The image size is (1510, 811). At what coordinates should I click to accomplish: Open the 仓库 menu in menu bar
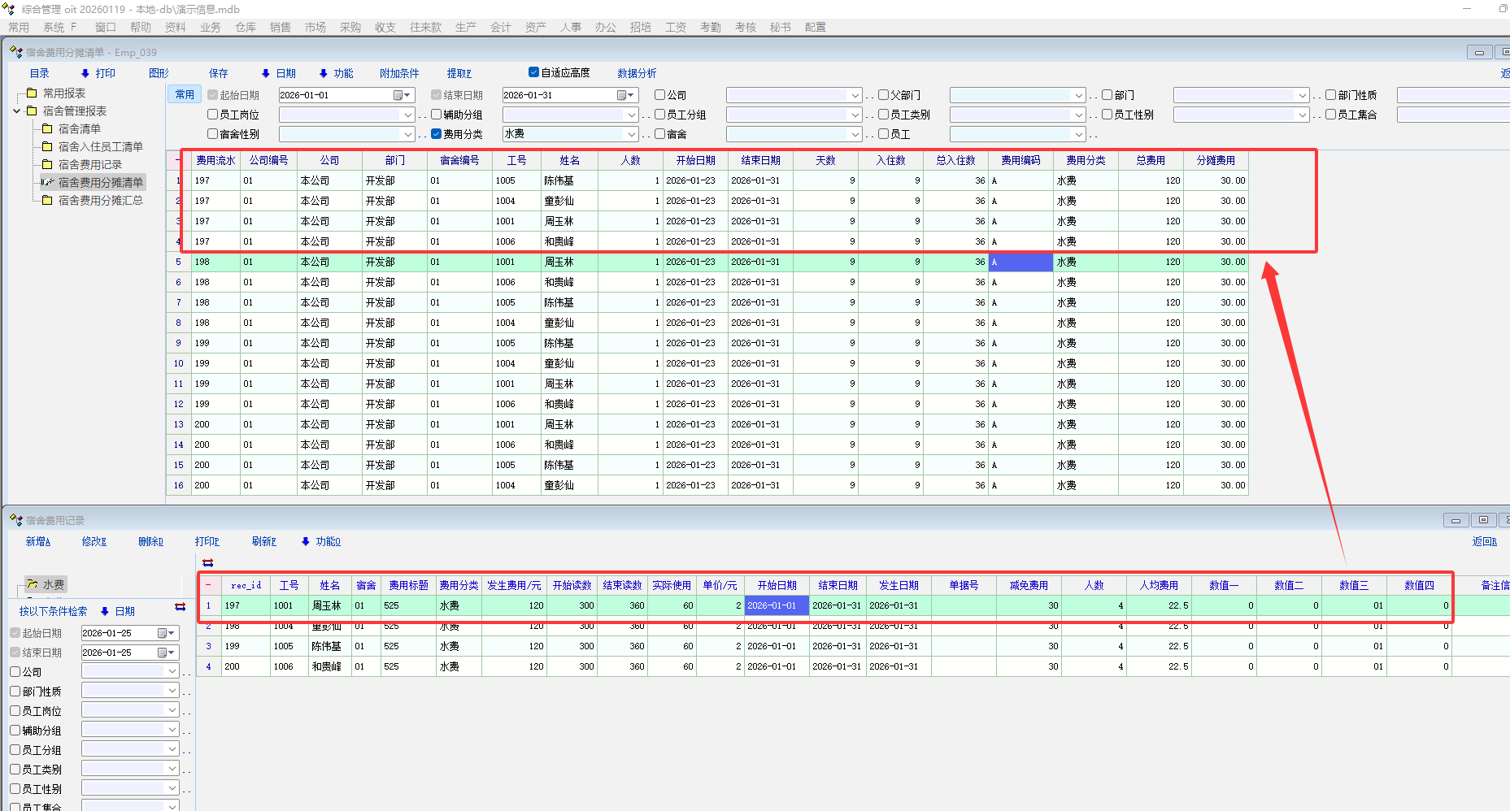point(245,27)
